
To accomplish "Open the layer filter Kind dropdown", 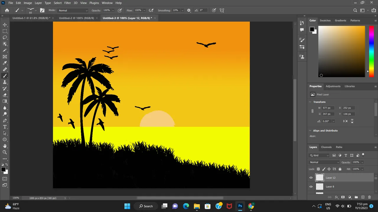I will [319, 155].
